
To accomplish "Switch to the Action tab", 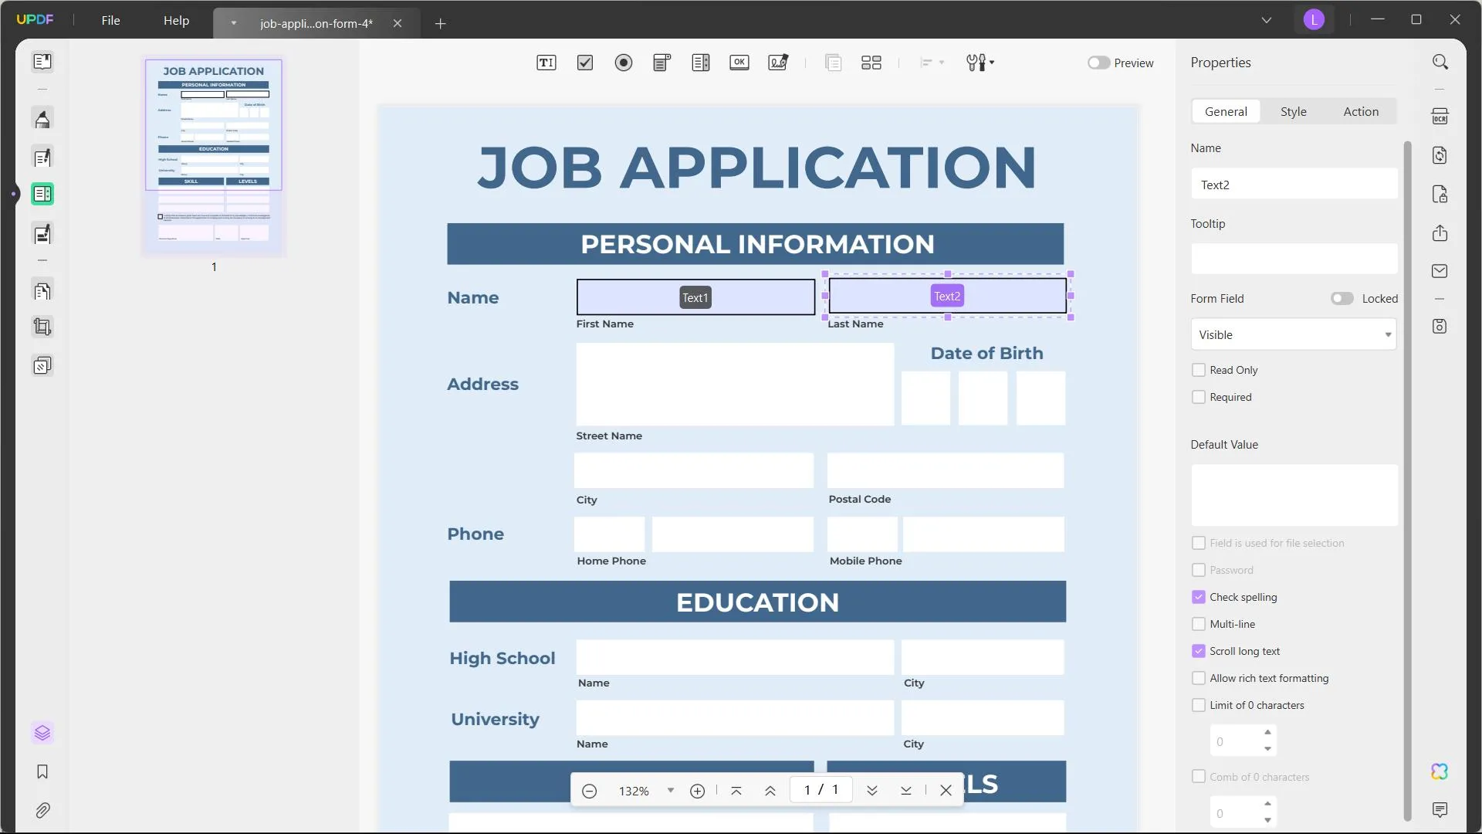I will (x=1361, y=111).
